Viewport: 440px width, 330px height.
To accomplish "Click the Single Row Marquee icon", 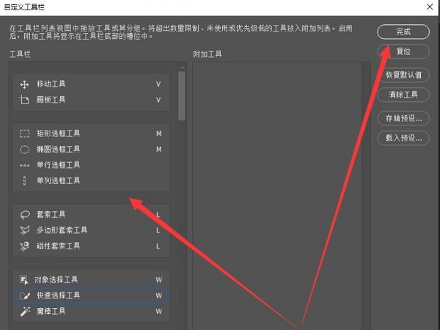I will pyautogui.click(x=24, y=165).
